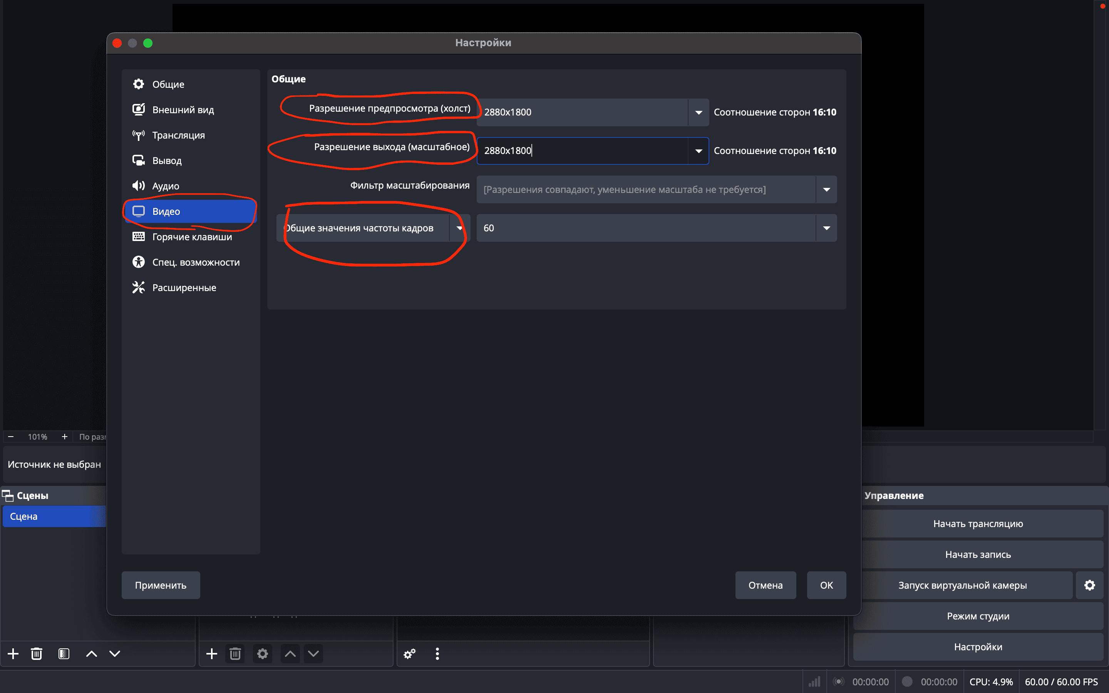The width and height of the screenshot is (1109, 693).
Task: Click the accessibility icon beside Спец. возможности
Action: pos(138,262)
